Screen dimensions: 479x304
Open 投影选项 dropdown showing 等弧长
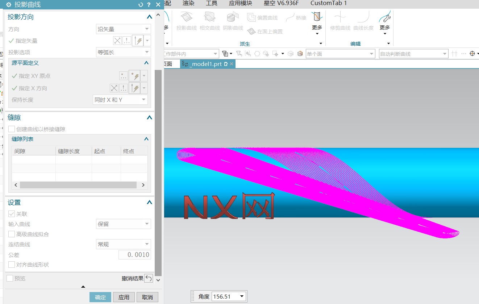(124, 52)
